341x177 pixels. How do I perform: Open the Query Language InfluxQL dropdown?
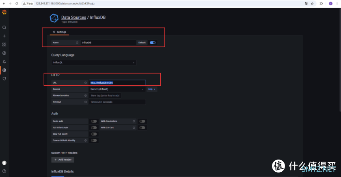(x=94, y=63)
